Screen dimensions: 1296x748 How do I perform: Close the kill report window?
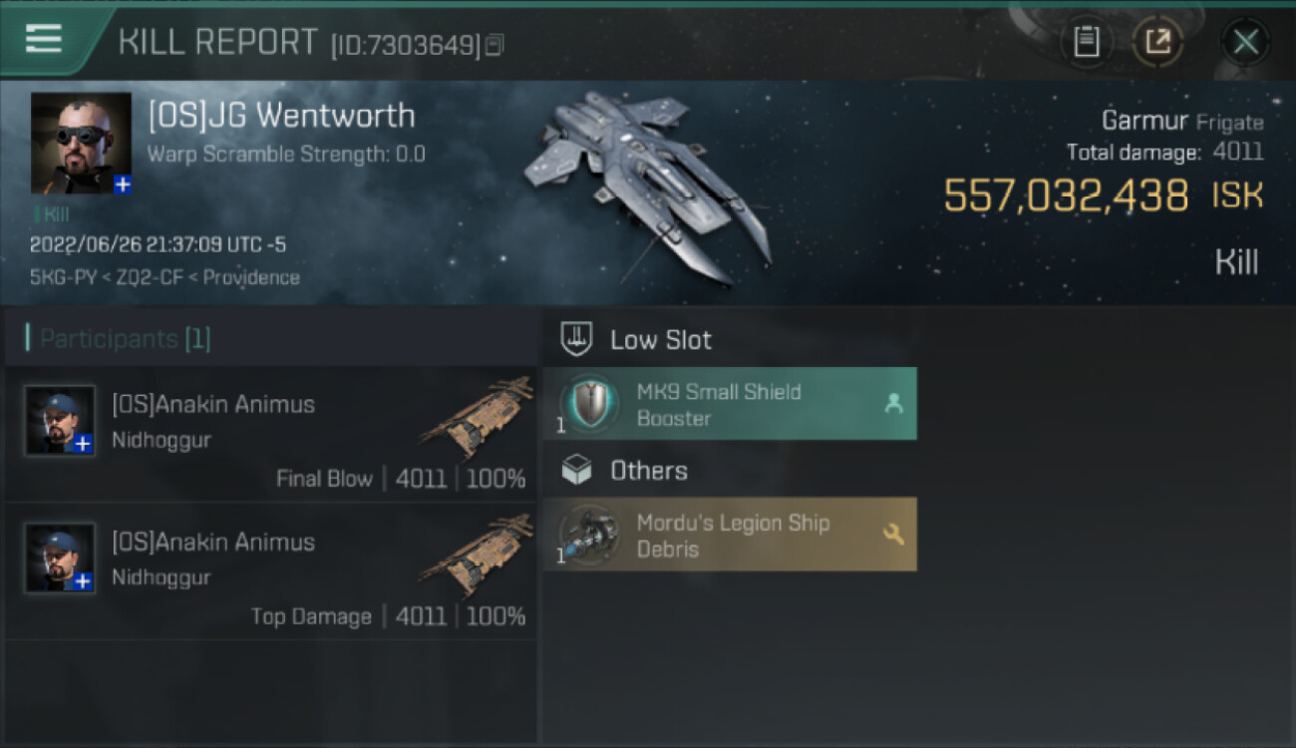pos(1245,42)
